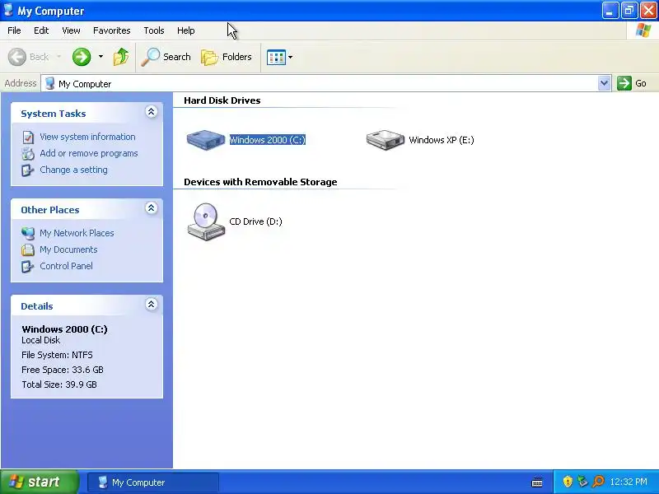
Task: Go up one folder level
Action: pos(121,57)
